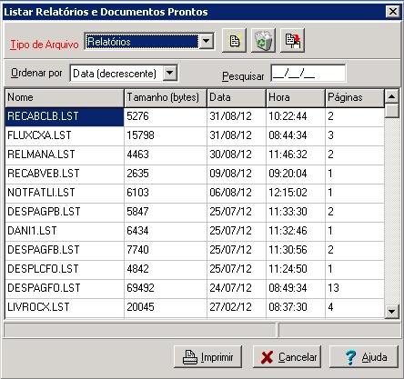The height and width of the screenshot is (379, 404).
Task: Click the size cell 20045
Action: [166, 307]
